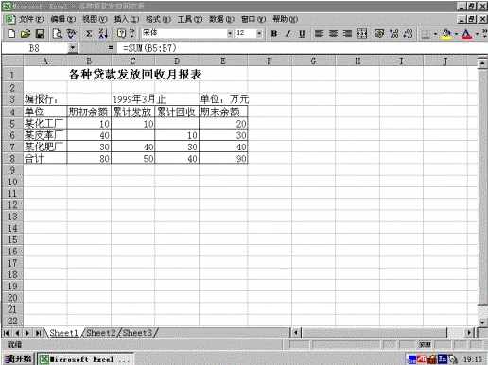Click the 开始 Start button

pos(18,358)
